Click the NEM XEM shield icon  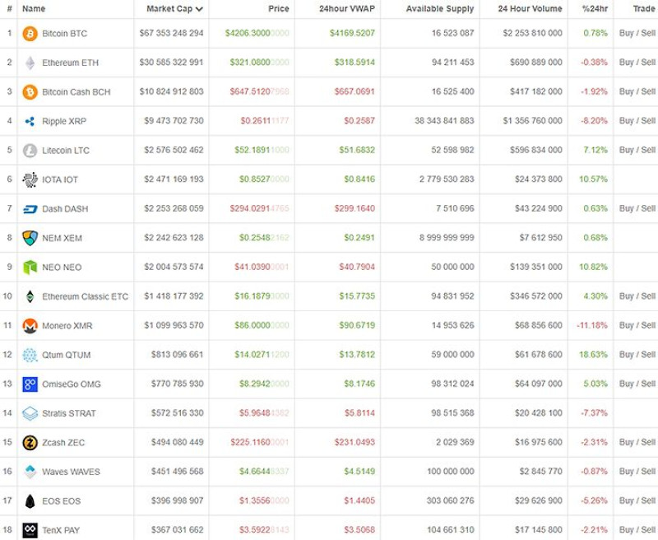(30, 238)
